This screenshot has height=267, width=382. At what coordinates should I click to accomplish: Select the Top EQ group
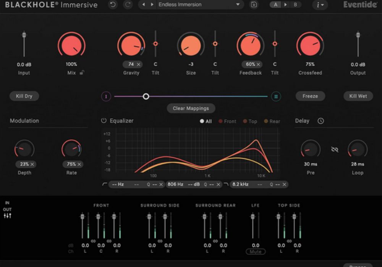pos(250,121)
